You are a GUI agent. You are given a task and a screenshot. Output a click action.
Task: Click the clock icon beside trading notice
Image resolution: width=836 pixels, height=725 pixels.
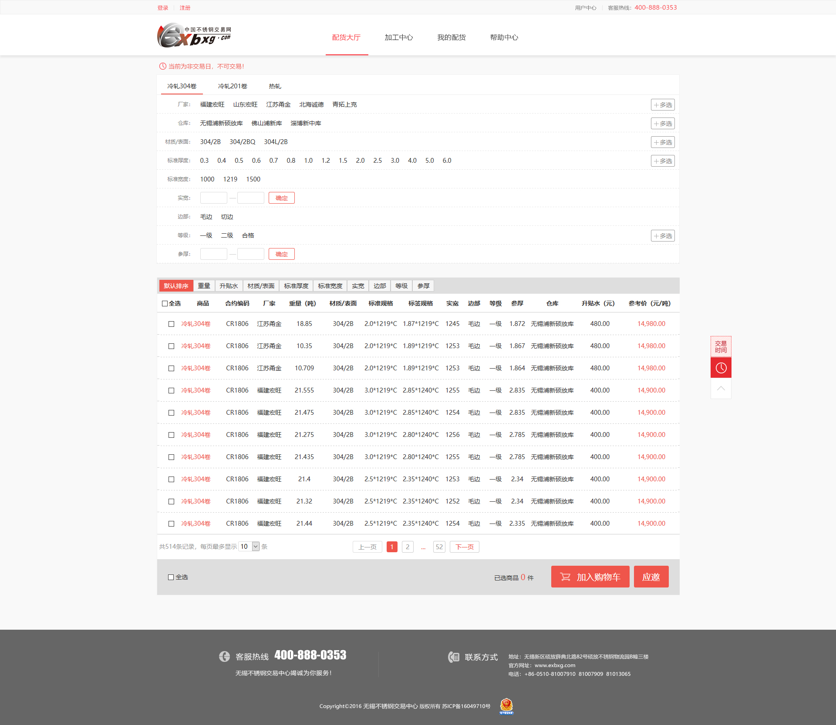click(x=162, y=66)
